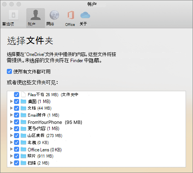Expand the 山区度假 disclosure triangle
The image size is (193, 173).
[11, 135]
